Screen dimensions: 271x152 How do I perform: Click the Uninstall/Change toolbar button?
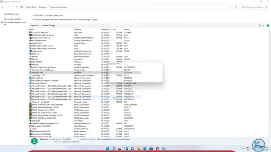tap(48, 25)
